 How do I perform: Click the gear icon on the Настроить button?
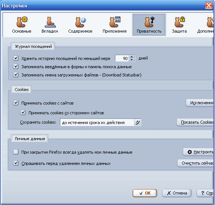coord(190,152)
